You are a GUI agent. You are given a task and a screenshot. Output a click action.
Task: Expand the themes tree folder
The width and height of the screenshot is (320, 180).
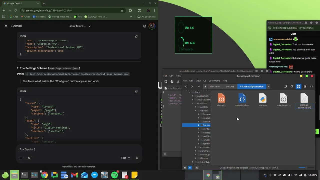point(196,158)
